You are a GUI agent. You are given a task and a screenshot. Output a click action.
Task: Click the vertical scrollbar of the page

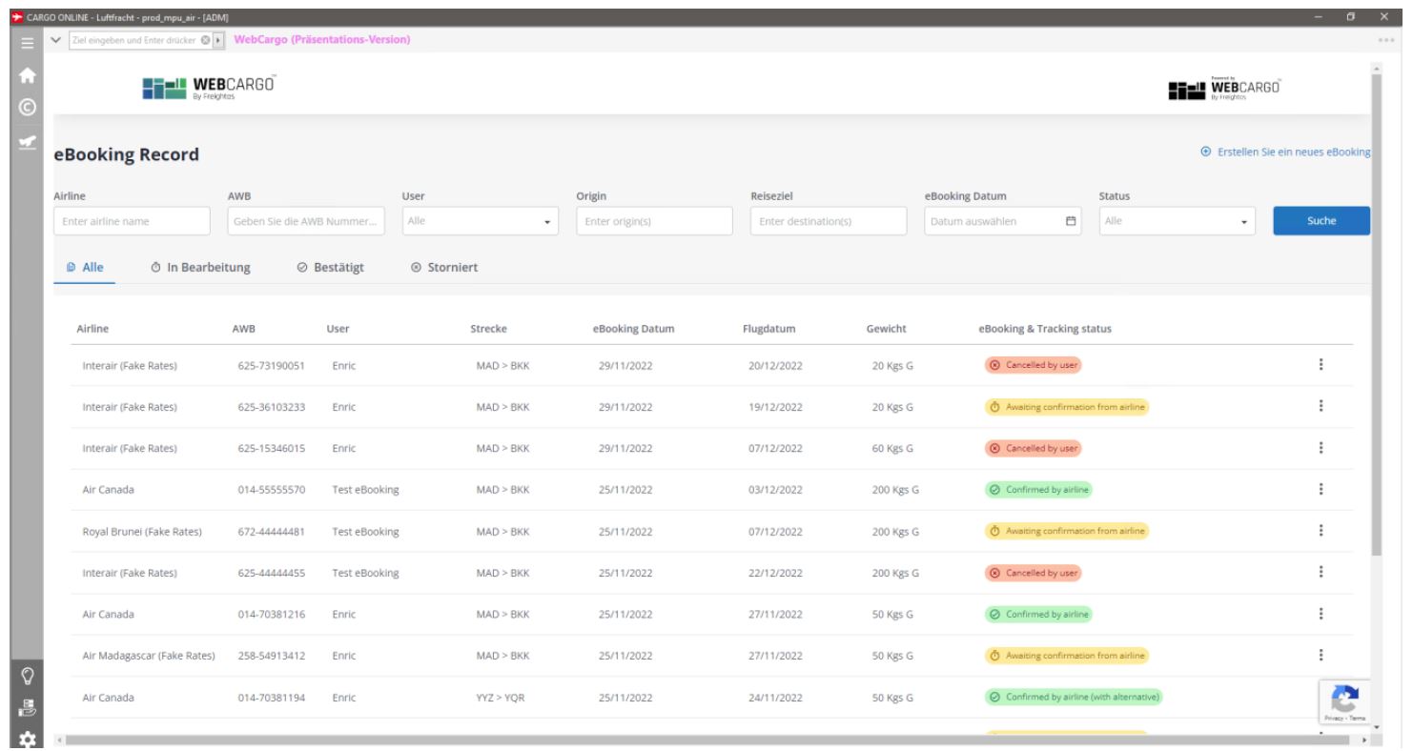pyautogui.click(x=1376, y=315)
